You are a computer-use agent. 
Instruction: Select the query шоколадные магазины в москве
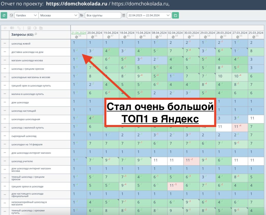(31, 77)
